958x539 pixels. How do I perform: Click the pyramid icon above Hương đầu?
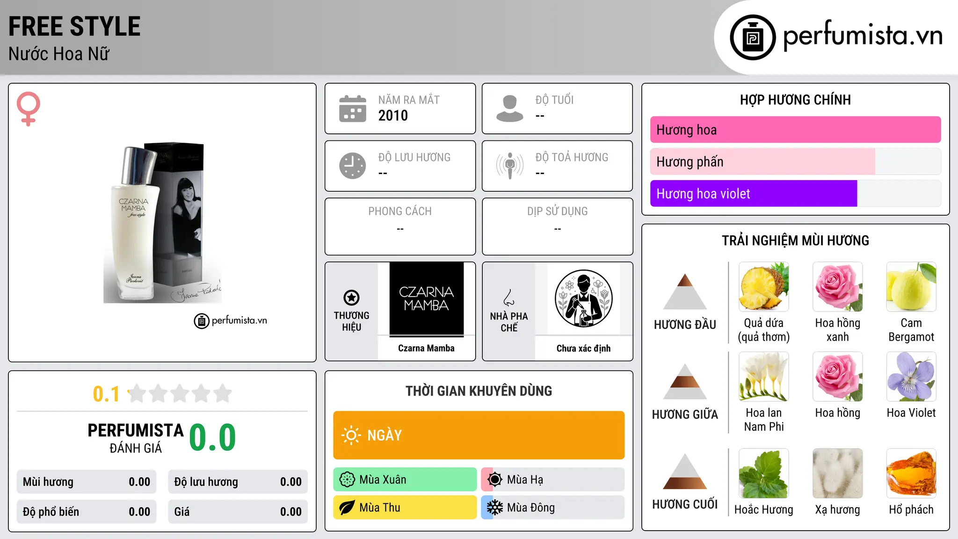click(685, 291)
